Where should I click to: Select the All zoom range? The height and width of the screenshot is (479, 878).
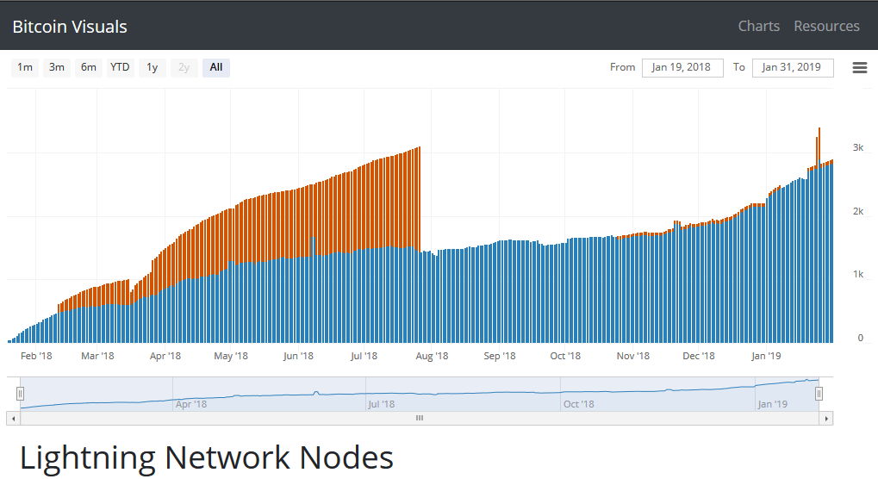215,67
